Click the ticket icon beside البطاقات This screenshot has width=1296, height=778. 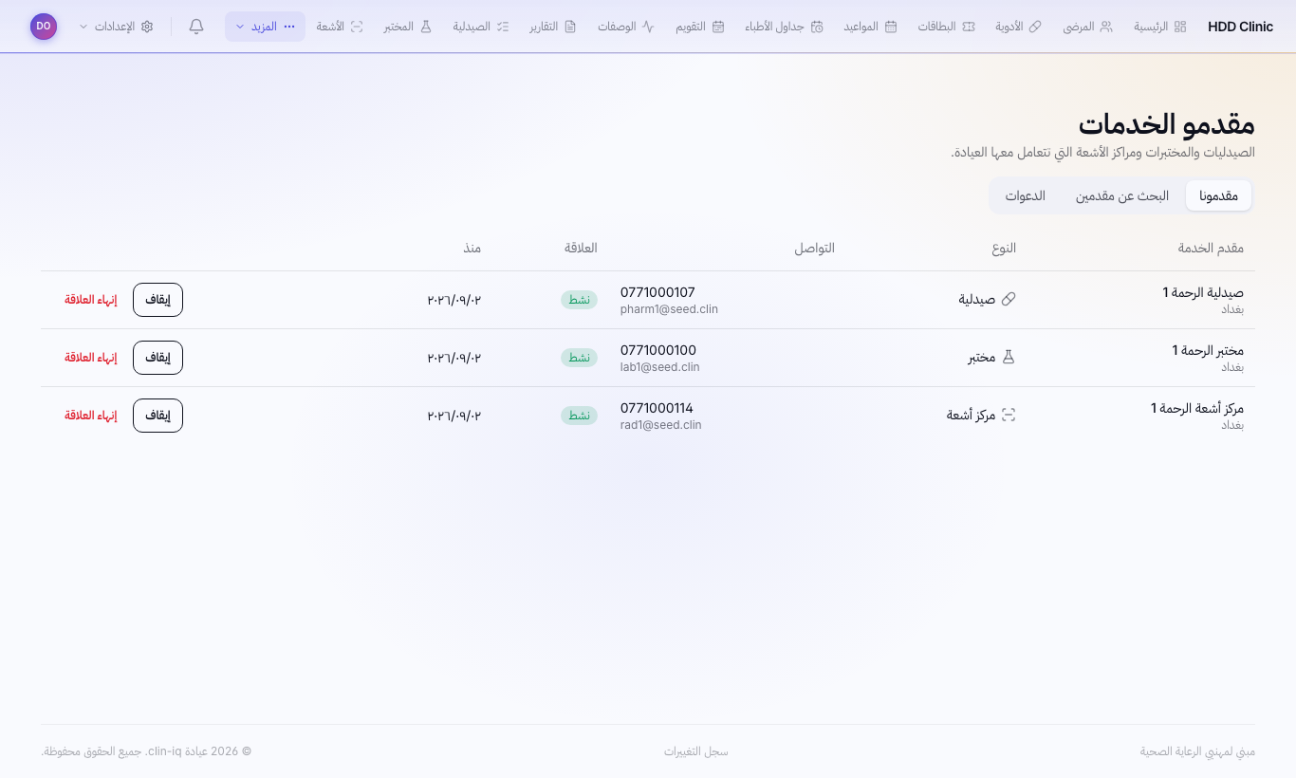[x=969, y=27]
